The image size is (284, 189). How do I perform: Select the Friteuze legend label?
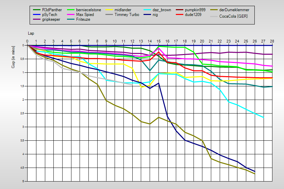[83, 19]
